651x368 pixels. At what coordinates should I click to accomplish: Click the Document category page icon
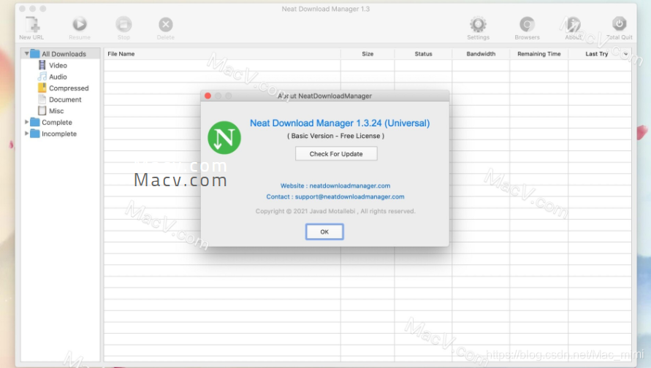[x=42, y=99]
